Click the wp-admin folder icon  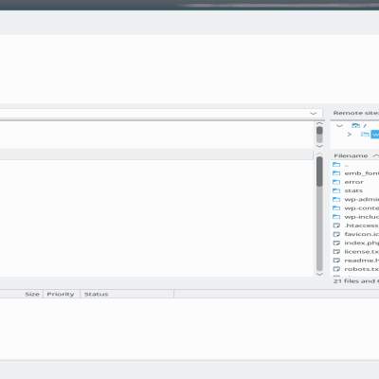336,199
